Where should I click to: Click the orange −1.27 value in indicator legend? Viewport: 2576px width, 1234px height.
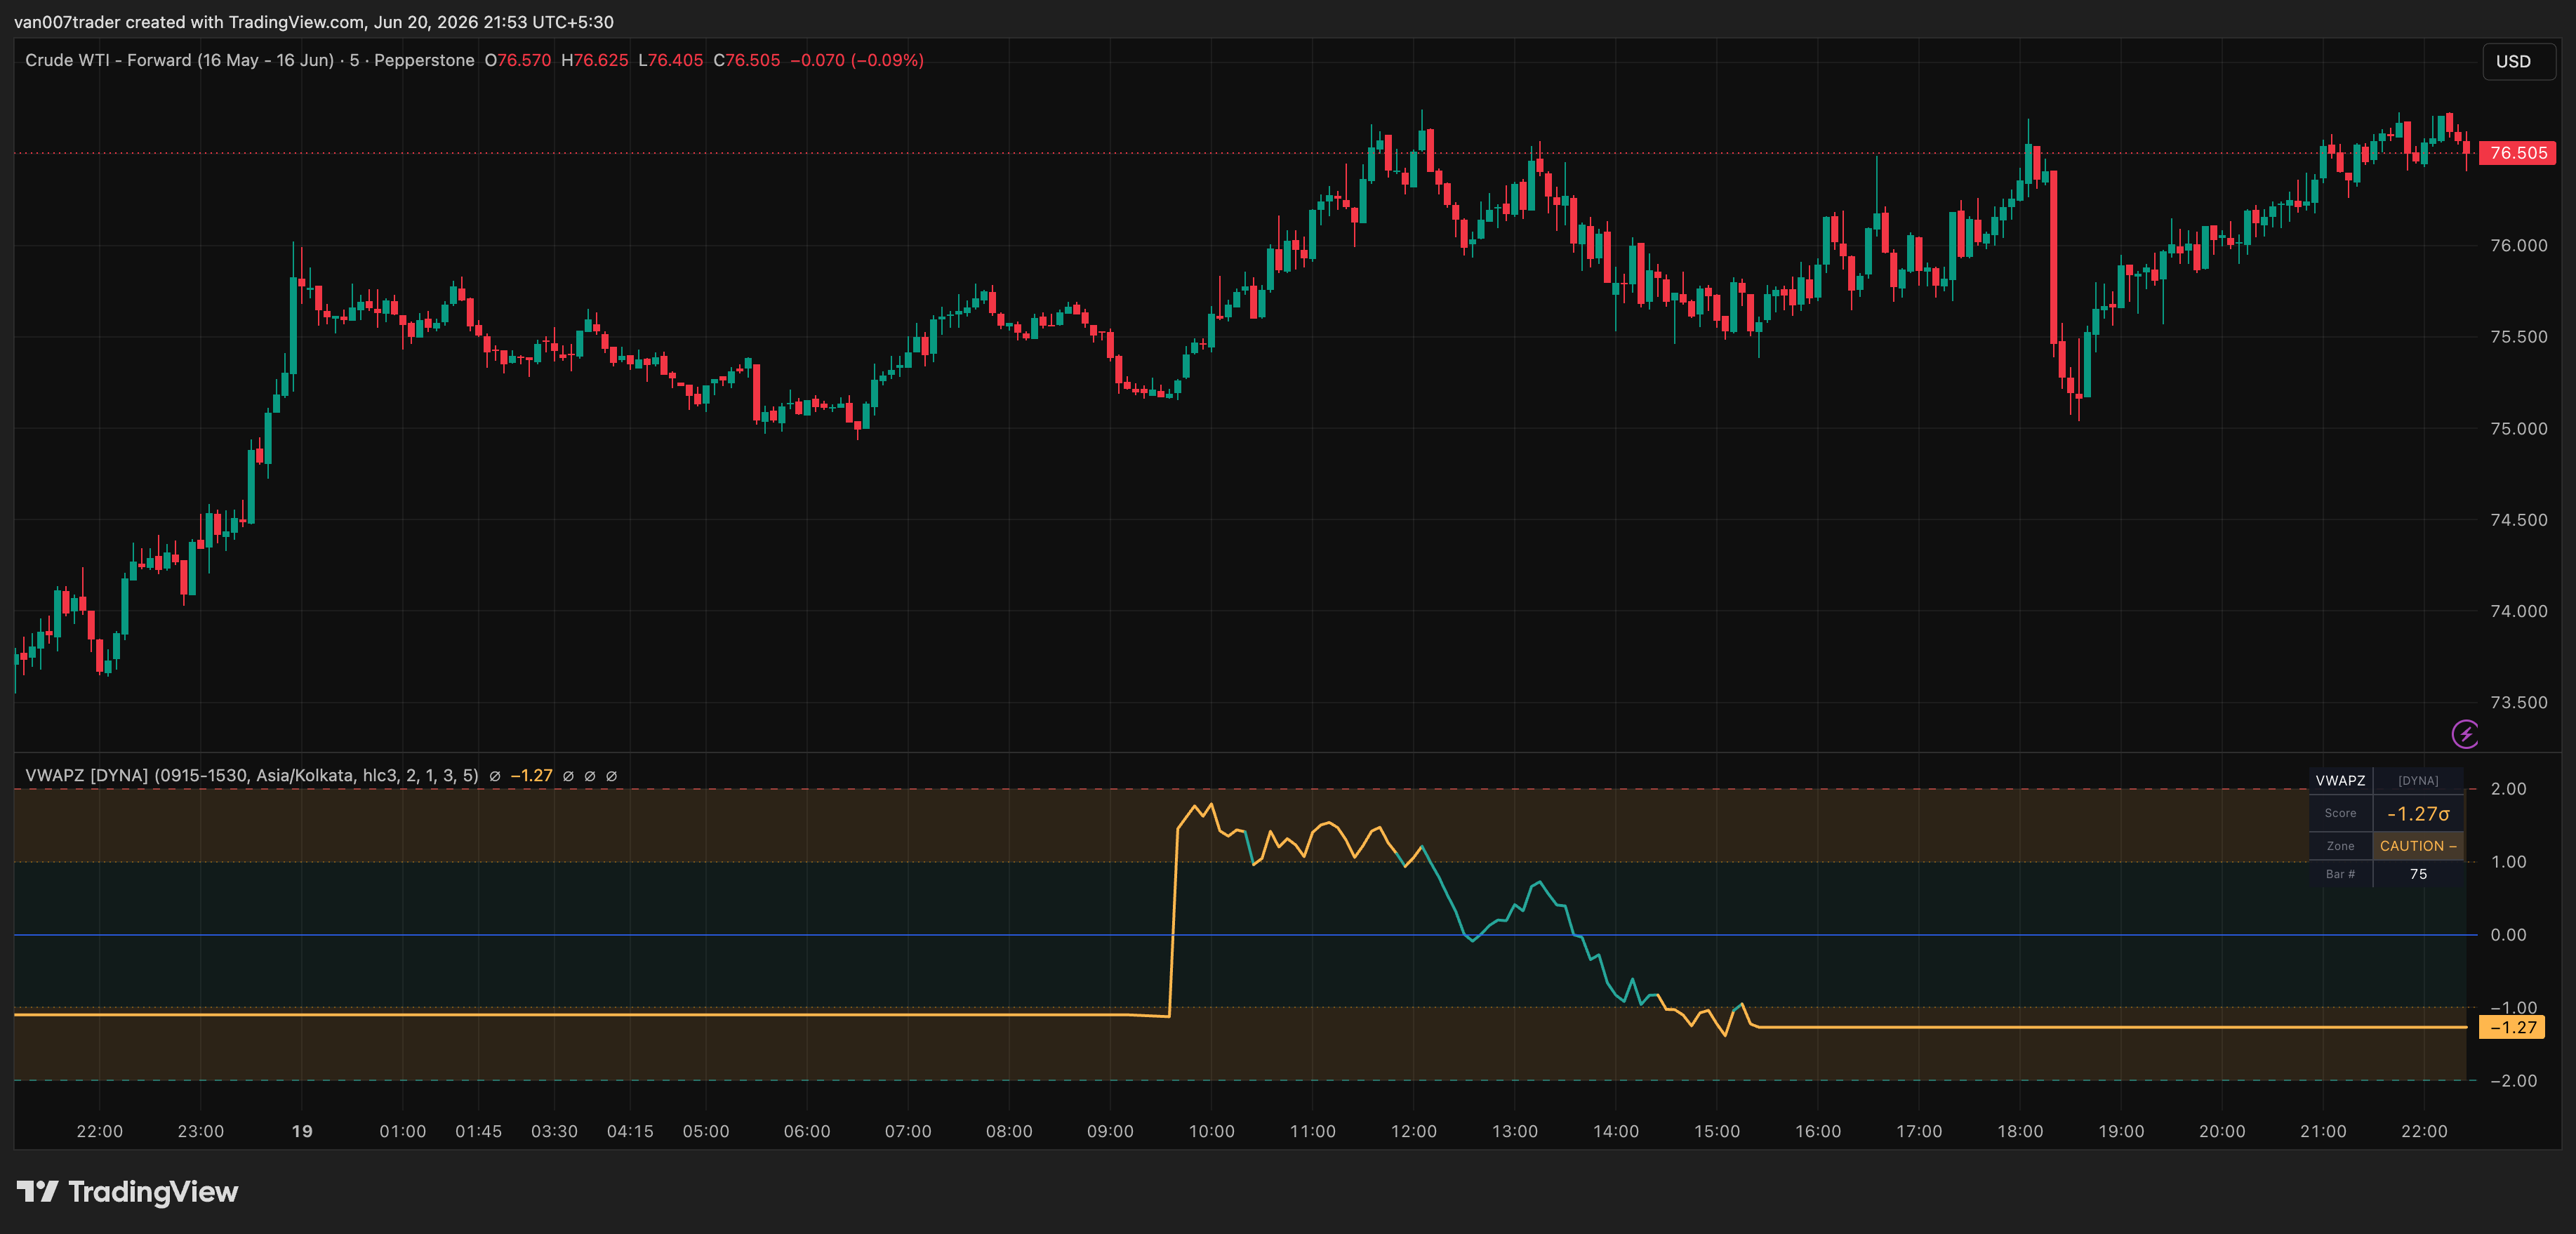[531, 776]
